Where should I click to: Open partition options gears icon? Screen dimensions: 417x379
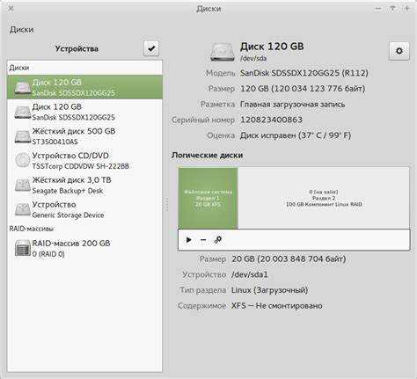click(218, 240)
